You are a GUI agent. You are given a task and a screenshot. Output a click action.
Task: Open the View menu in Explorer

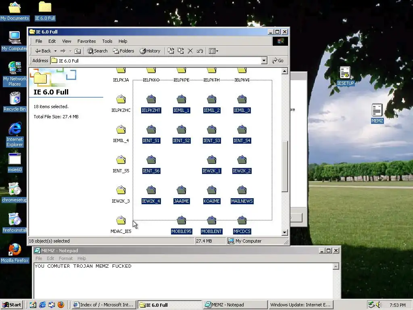tap(67, 41)
